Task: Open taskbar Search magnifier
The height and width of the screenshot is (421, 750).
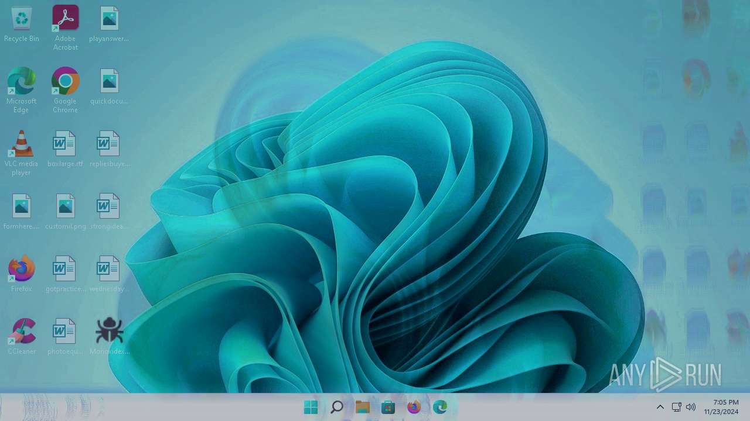Action: [337, 407]
